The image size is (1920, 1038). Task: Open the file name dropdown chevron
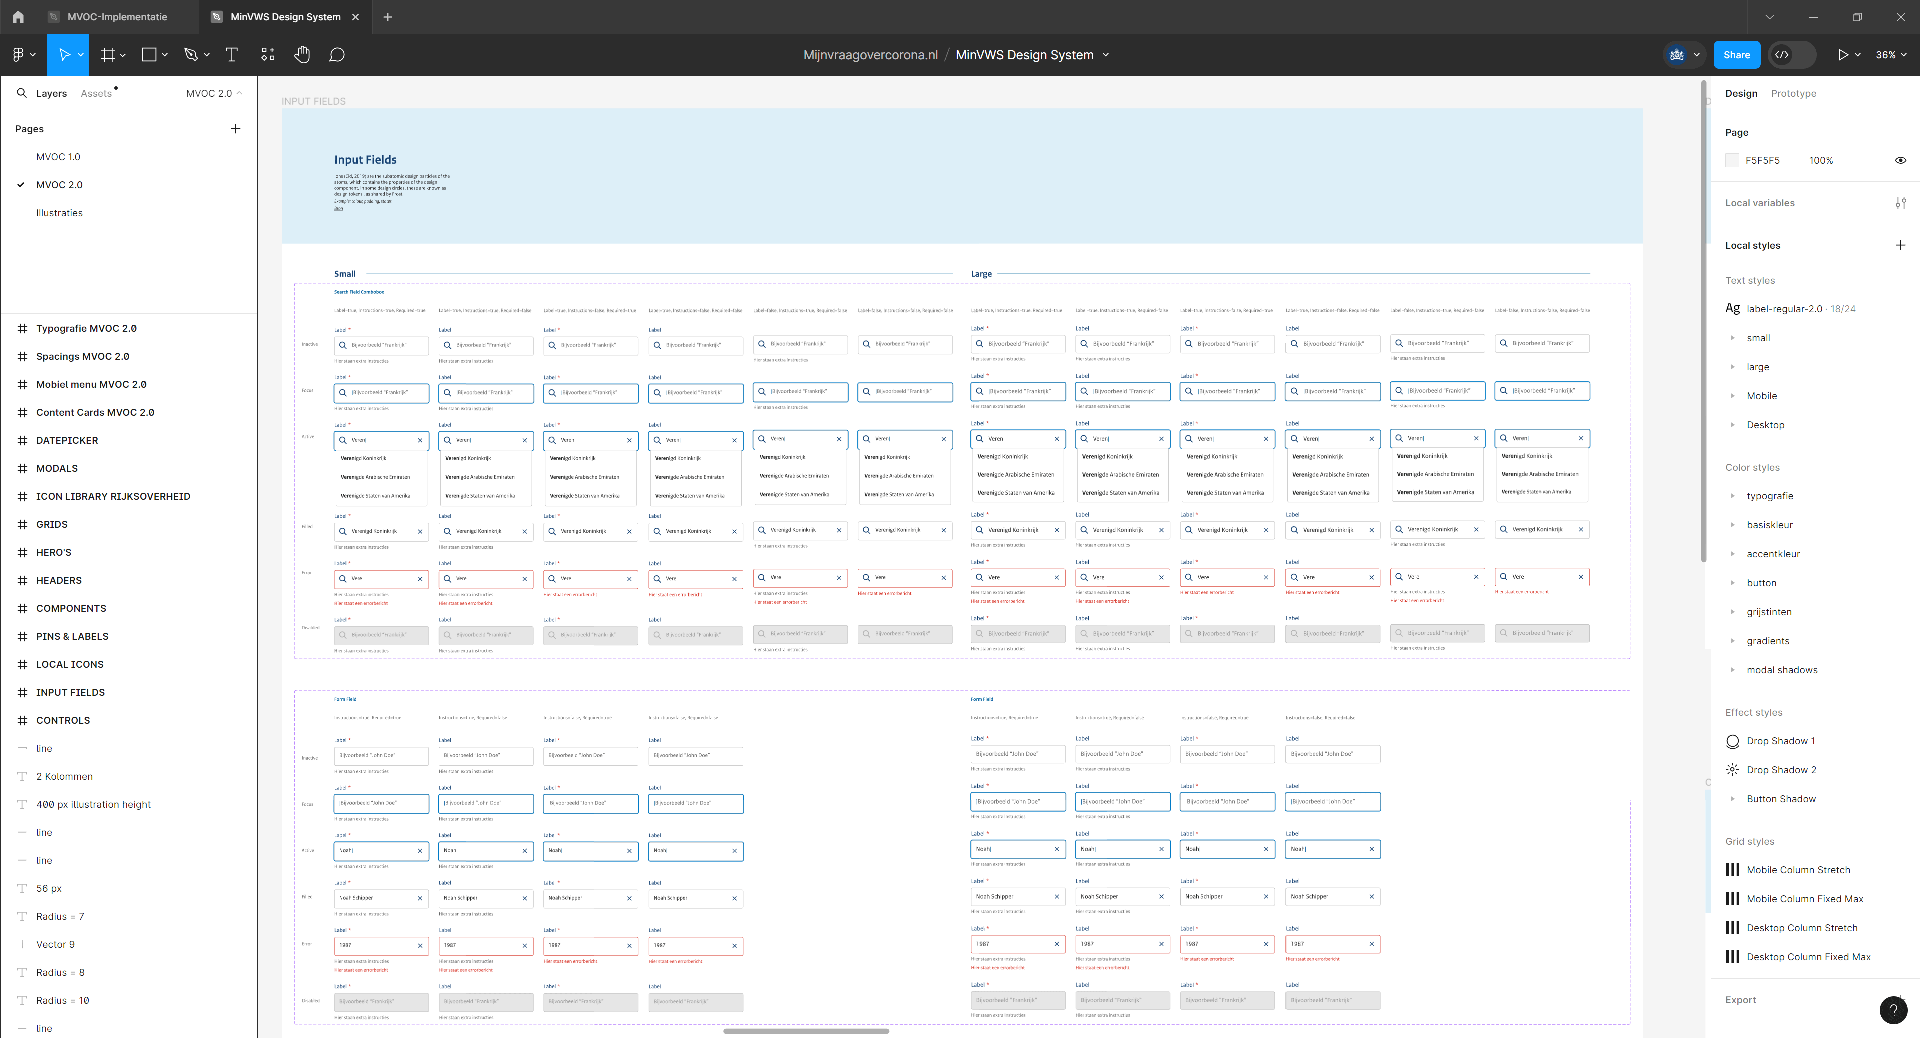pyautogui.click(x=1106, y=55)
